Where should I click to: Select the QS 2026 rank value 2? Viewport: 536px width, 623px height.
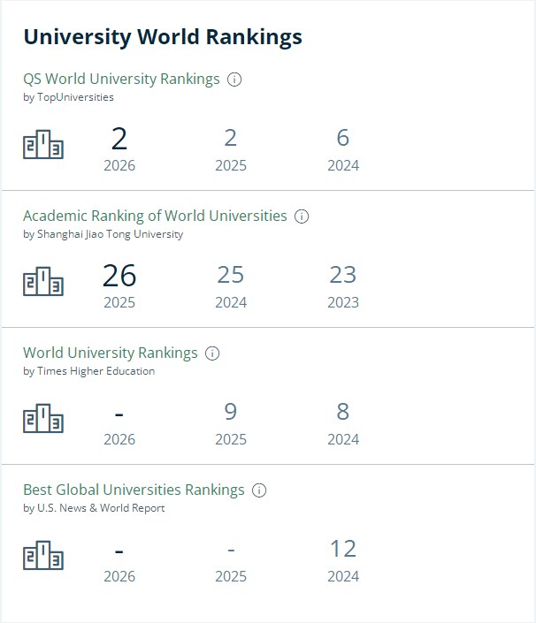tap(119, 139)
